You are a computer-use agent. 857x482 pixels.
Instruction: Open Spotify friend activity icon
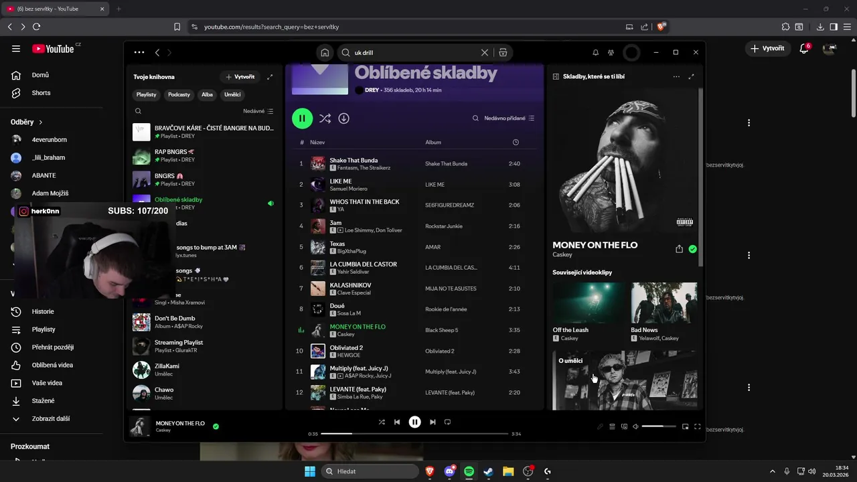pyautogui.click(x=611, y=52)
